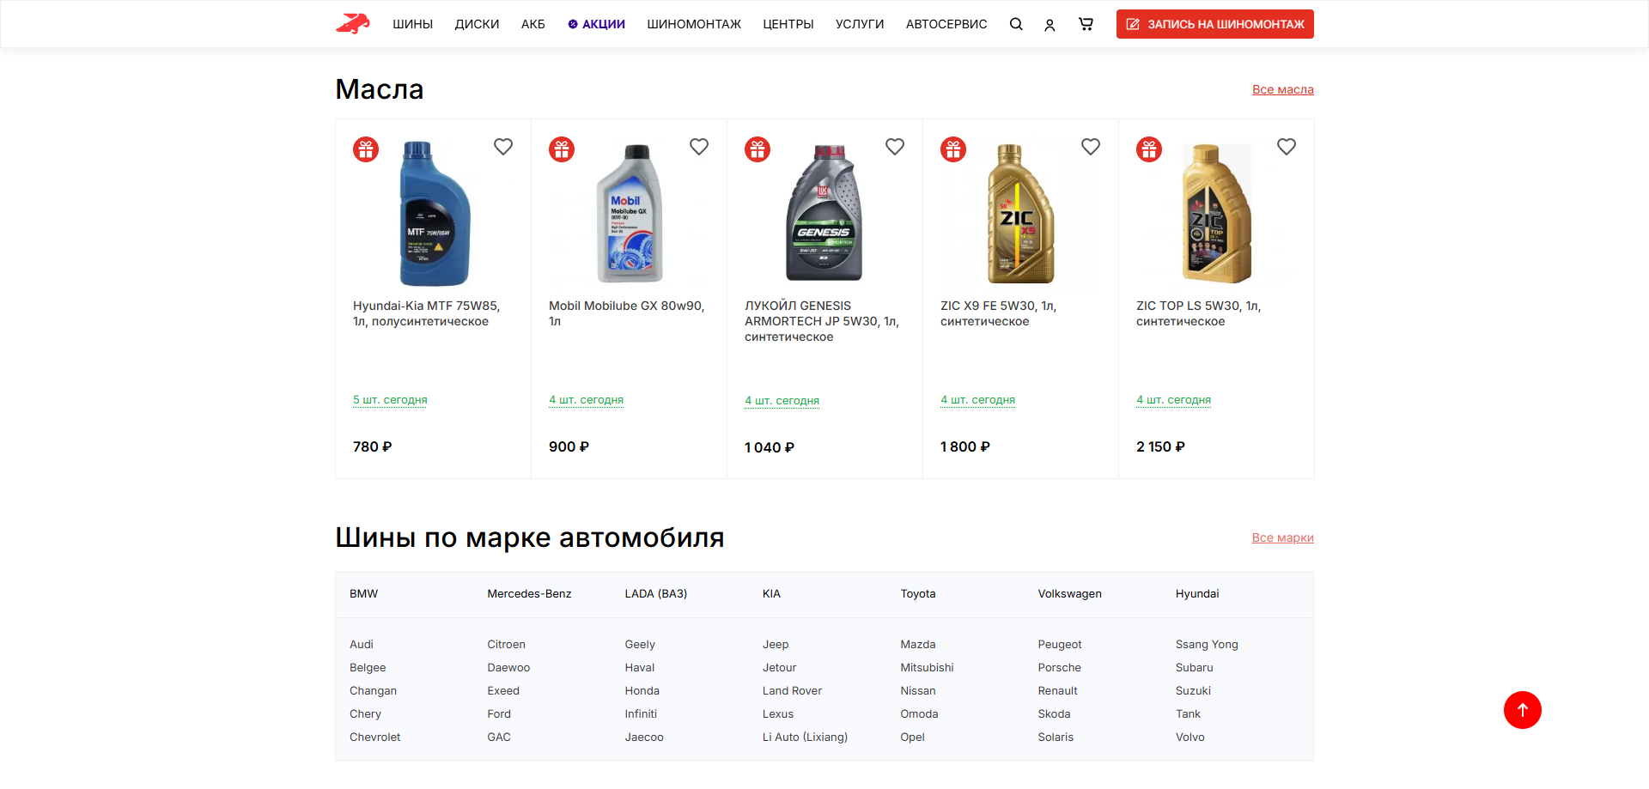Open ZIC X9 FE 5W30 product title
Viewport: 1649px width, 789px height.
coord(998,313)
